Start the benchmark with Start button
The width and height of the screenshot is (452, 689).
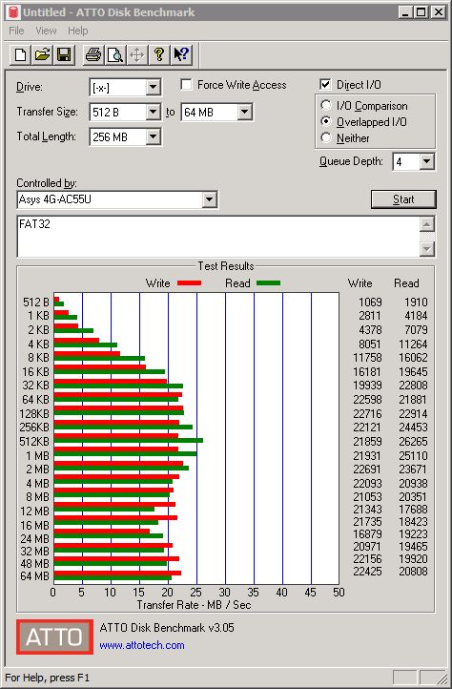(403, 199)
